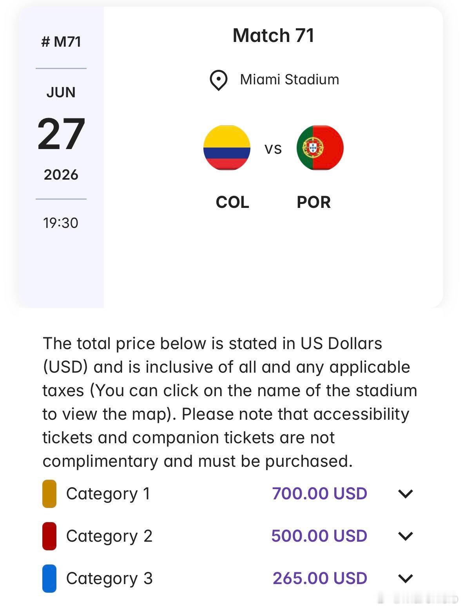Viewport: 462px width, 608px height.
Task: Open the Miami Stadium map link
Action: [290, 80]
